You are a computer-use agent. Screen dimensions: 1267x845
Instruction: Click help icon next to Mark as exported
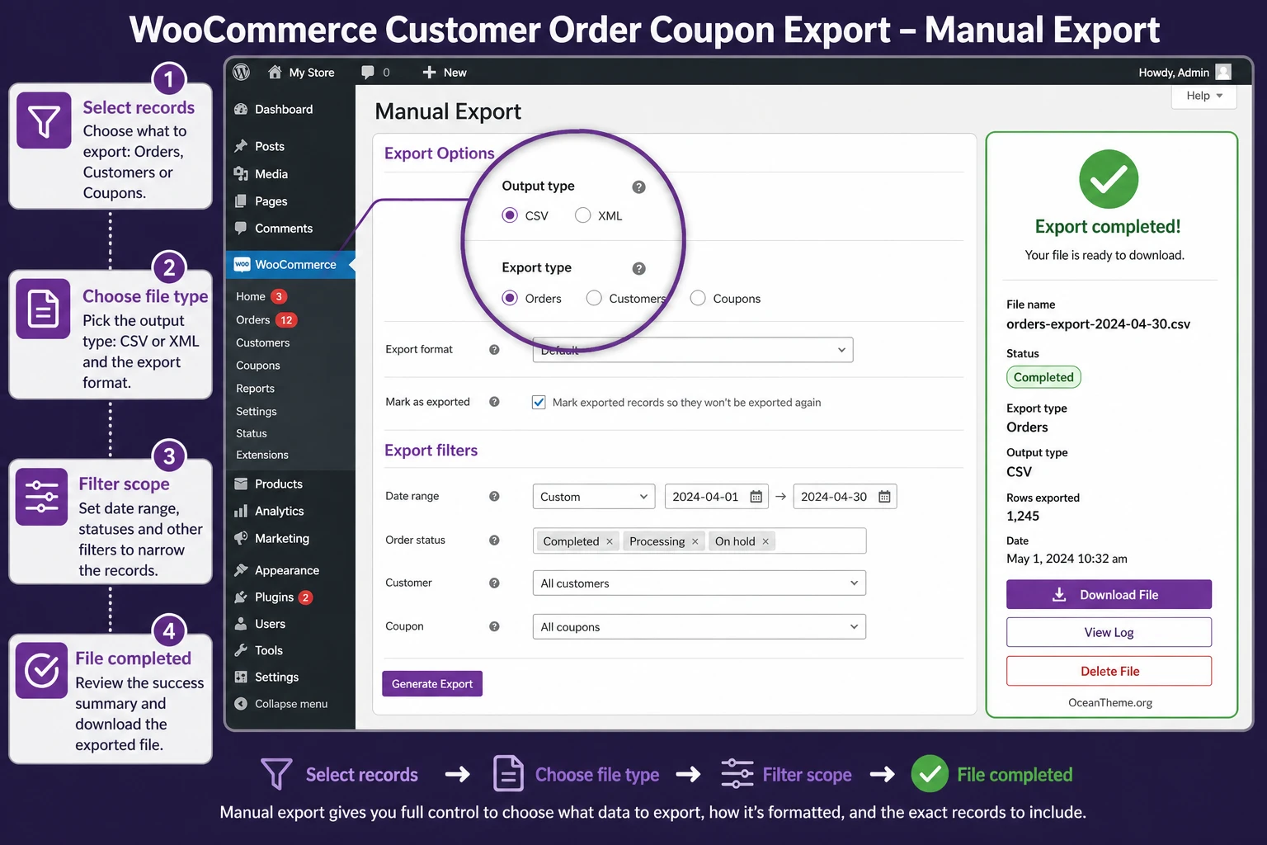(494, 402)
